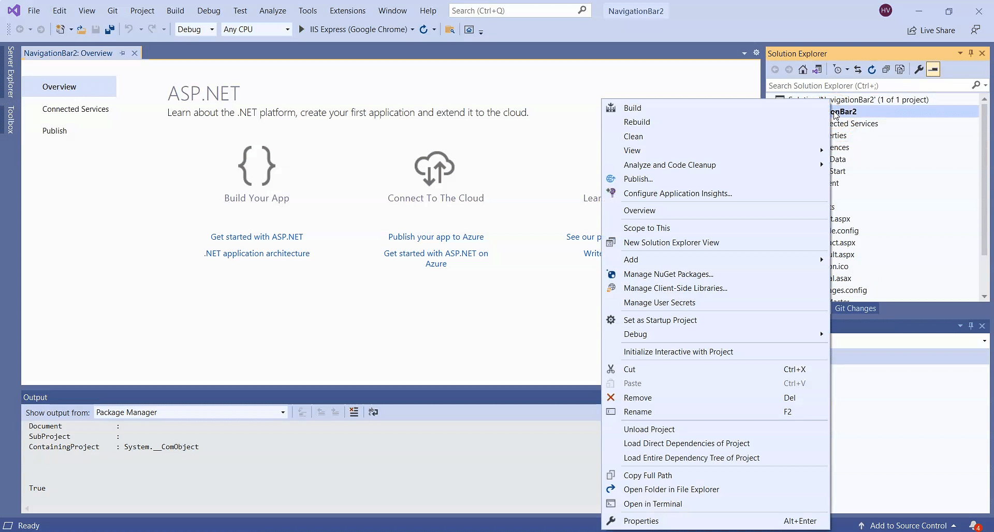Screen dimensions: 994x532
Task: Follow Publish your app to Azure link
Action: 436,237
